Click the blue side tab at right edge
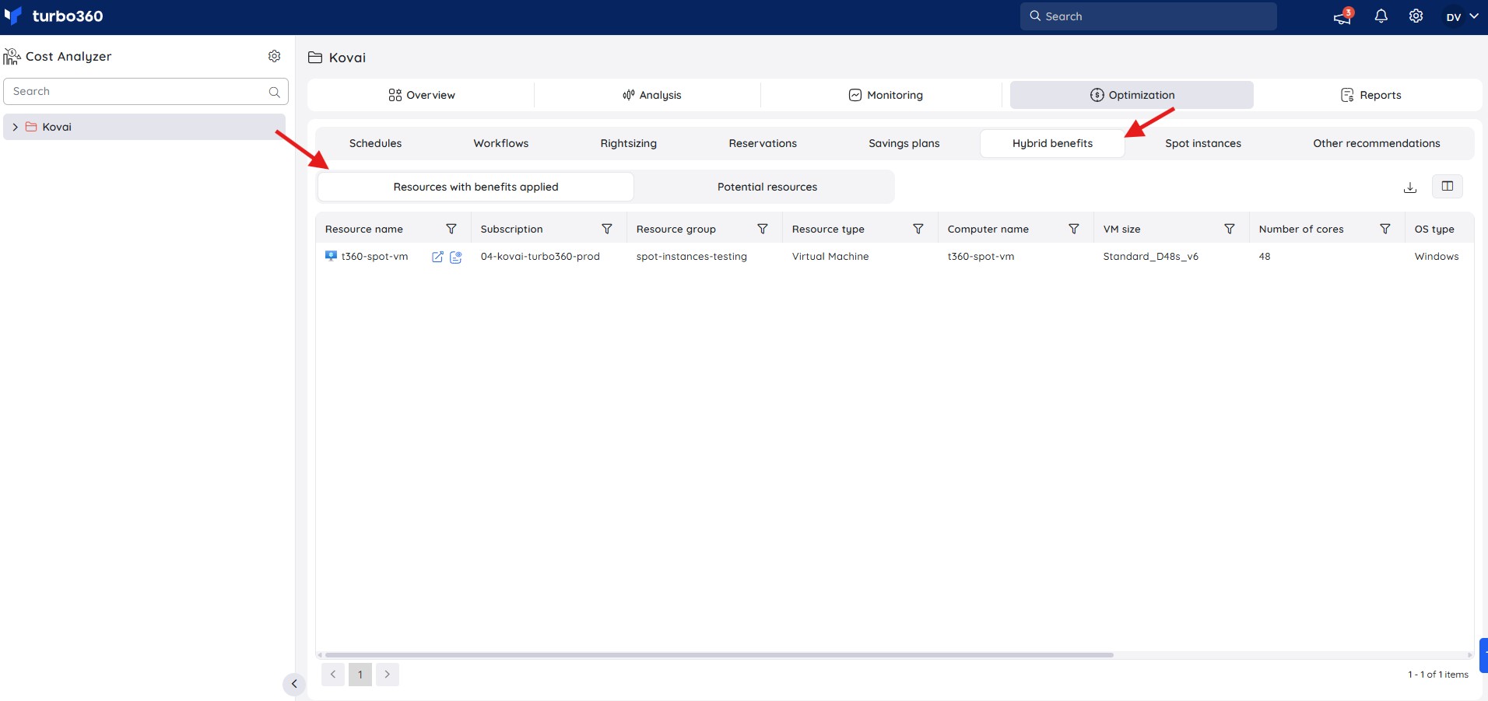1488x701 pixels. pyautogui.click(x=1483, y=655)
